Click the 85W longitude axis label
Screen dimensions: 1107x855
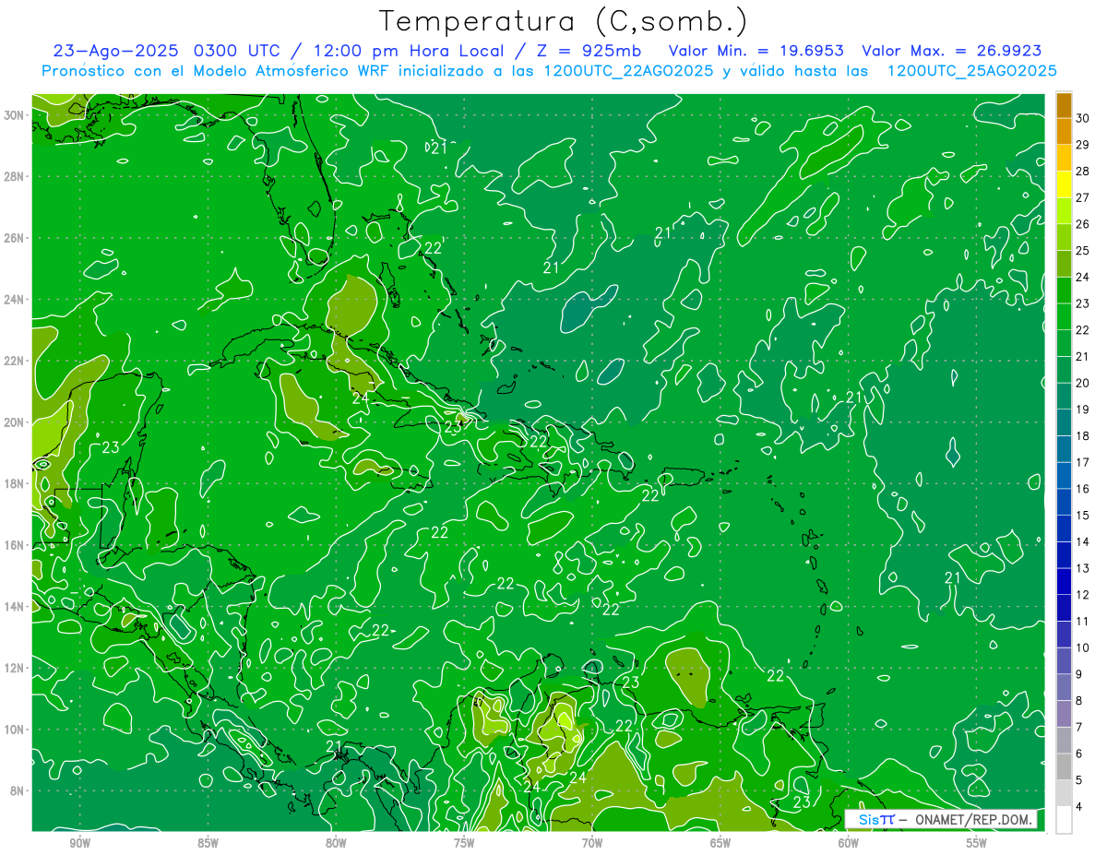coord(208,843)
